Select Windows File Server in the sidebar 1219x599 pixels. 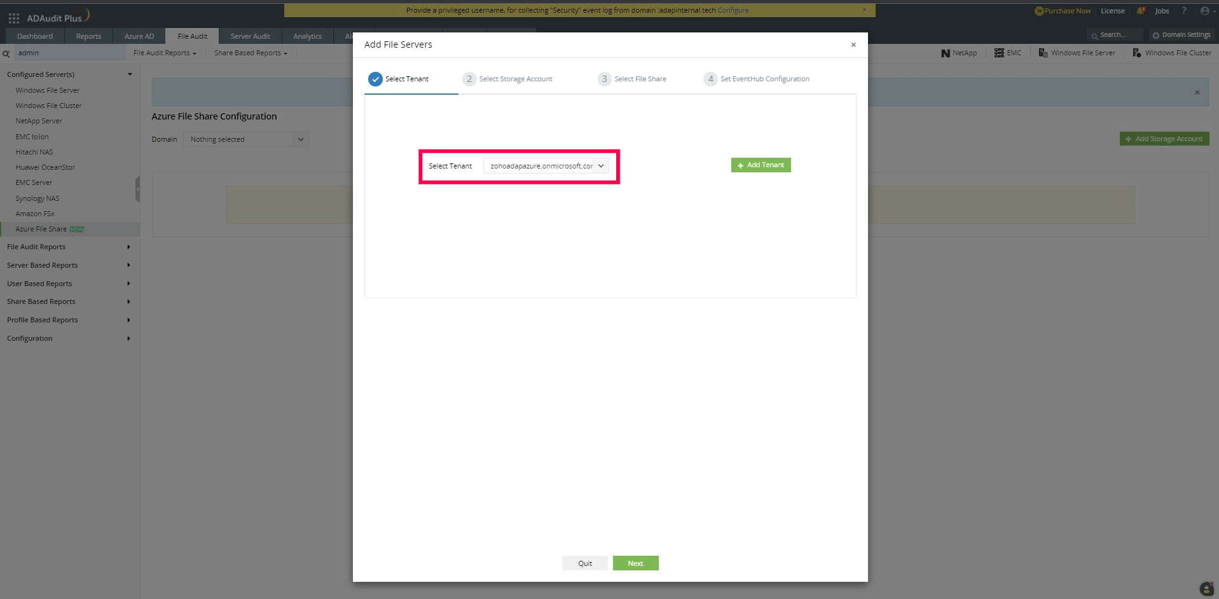pos(48,90)
